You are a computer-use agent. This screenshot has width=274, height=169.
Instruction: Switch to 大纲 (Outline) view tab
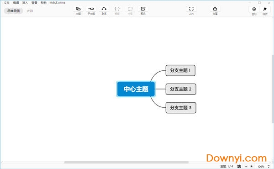pyautogui.click(x=30, y=11)
